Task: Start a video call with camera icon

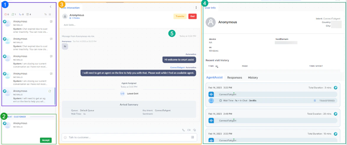Action: point(189,130)
